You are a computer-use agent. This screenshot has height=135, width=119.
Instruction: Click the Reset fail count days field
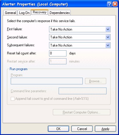click(58, 53)
